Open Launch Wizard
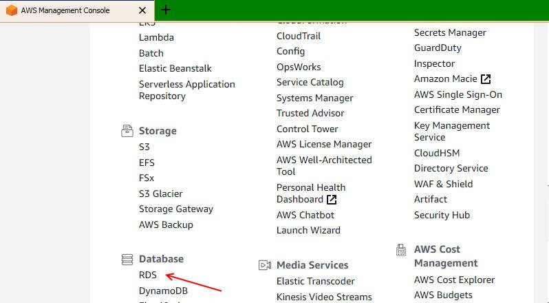 coord(308,231)
